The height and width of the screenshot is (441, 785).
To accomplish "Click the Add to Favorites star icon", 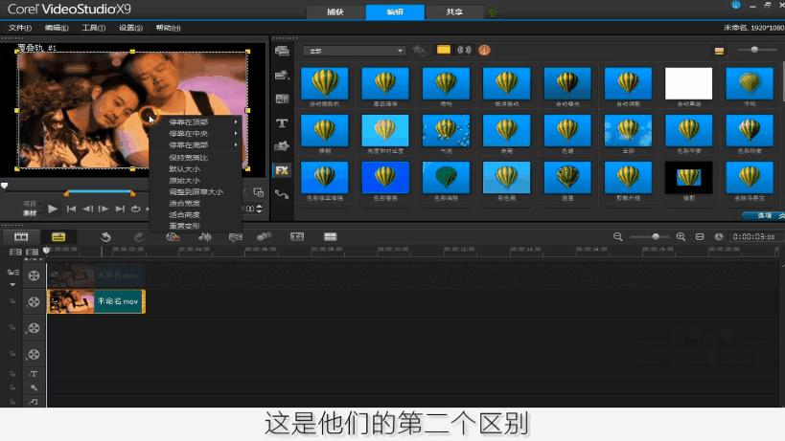I will [419, 50].
